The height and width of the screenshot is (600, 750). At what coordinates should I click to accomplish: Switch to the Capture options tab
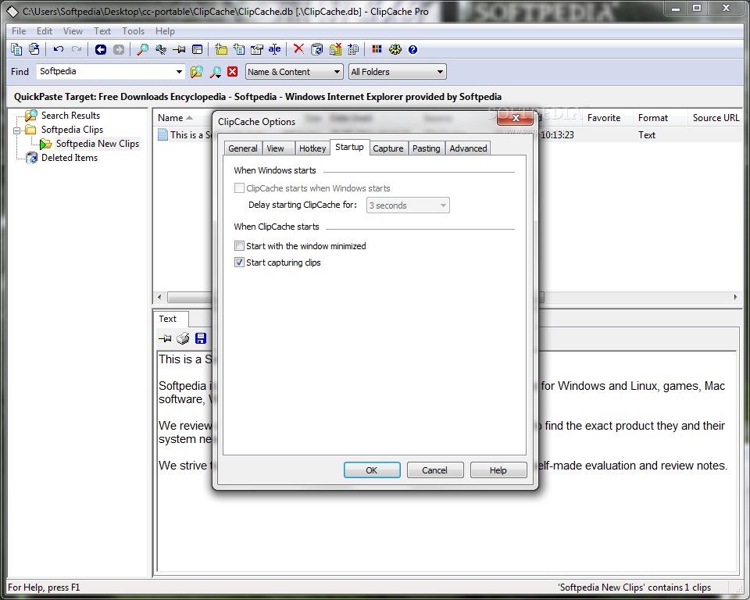click(388, 148)
